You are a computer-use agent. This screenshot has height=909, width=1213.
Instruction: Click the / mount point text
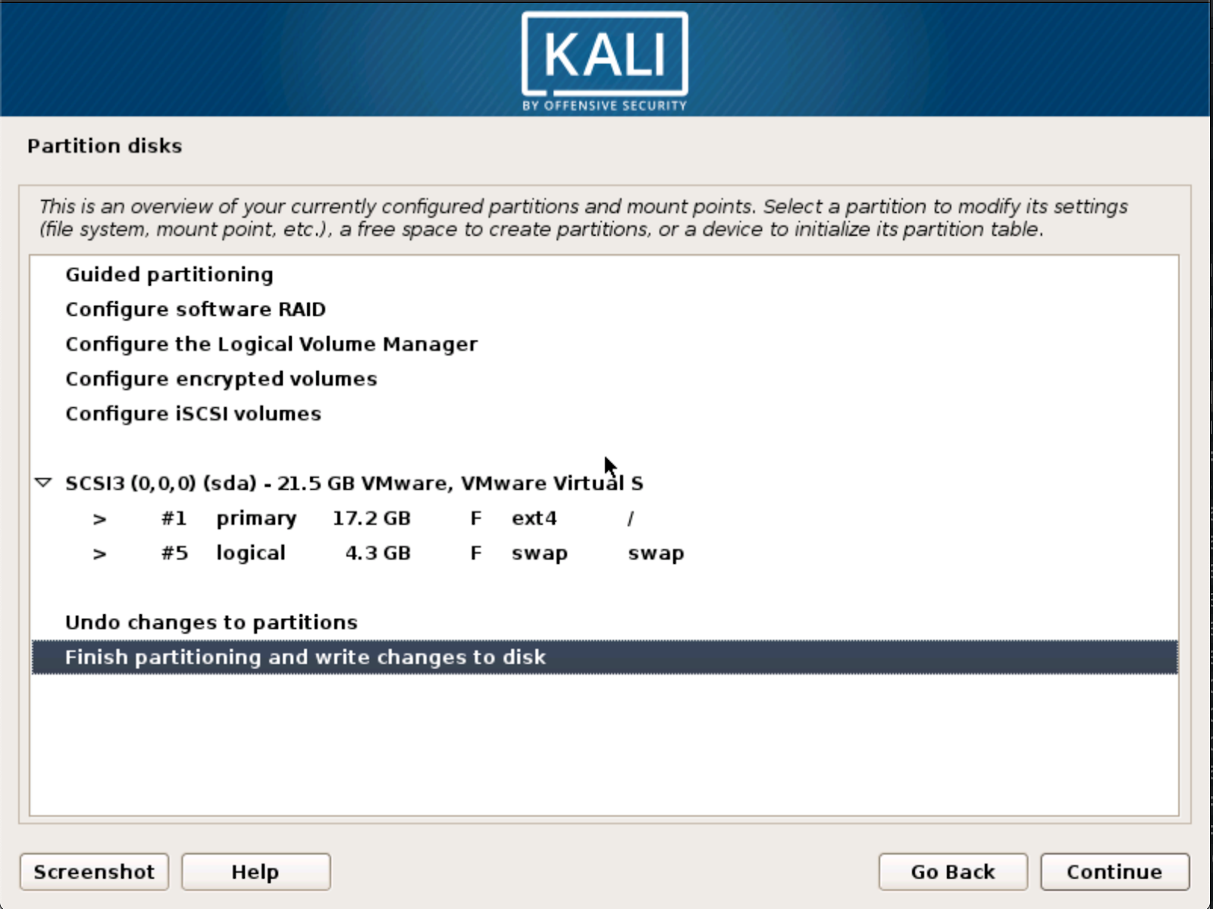(x=631, y=519)
